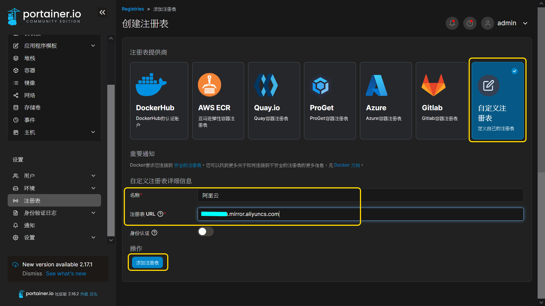This screenshot has height=306, width=545.
Task: Click the 汉化 link in footer
Action: [93, 294]
